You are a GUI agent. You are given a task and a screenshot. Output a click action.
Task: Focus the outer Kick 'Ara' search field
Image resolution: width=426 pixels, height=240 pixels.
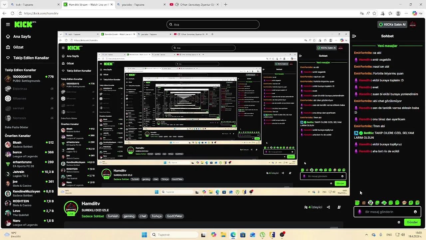(213, 24)
